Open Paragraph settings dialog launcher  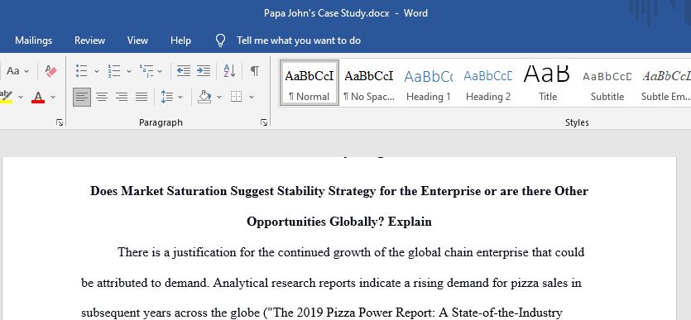pos(263,123)
